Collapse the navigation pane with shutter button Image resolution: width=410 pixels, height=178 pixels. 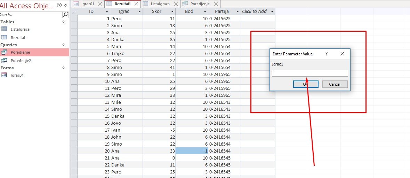point(66,5)
